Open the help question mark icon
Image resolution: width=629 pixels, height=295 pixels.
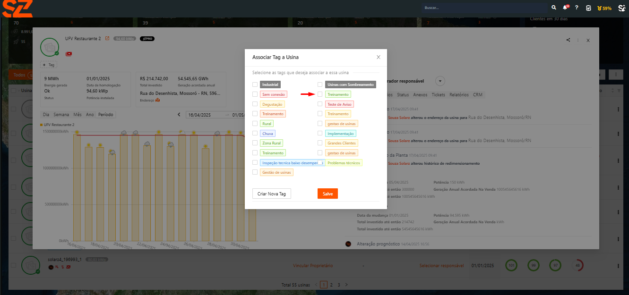pos(577,8)
